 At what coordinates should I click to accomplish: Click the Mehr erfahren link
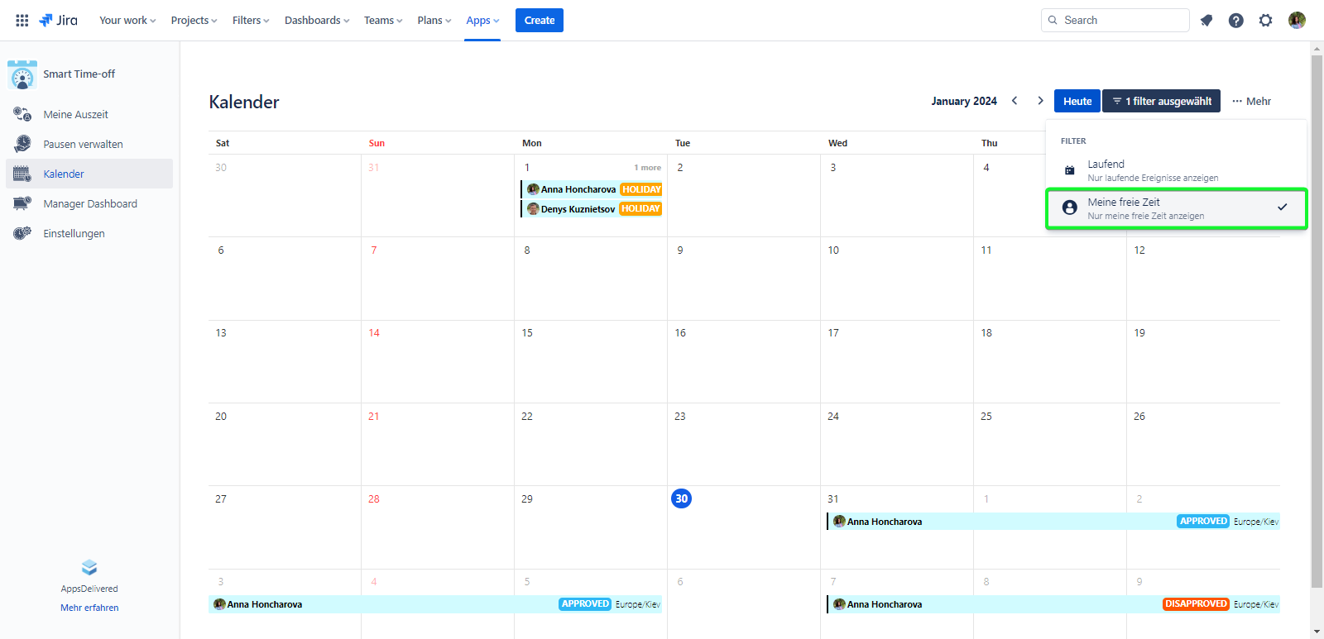tap(89, 608)
